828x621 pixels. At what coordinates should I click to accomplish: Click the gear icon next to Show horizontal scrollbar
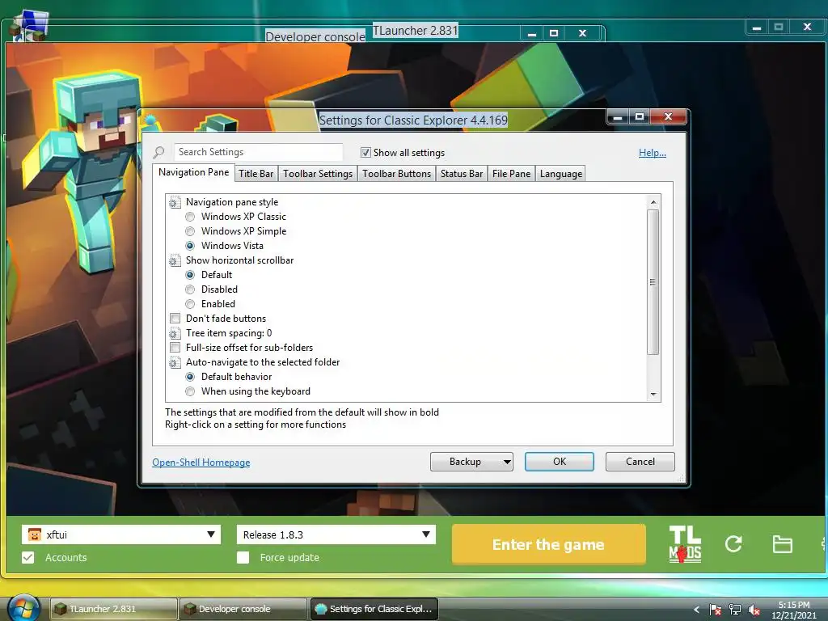175,260
